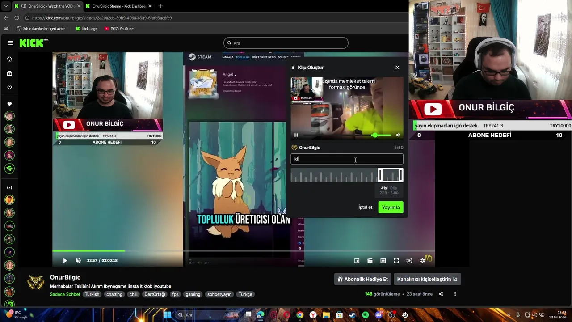572x322 pixels.
Task: Open the player settings gear
Action: pyautogui.click(x=422, y=260)
